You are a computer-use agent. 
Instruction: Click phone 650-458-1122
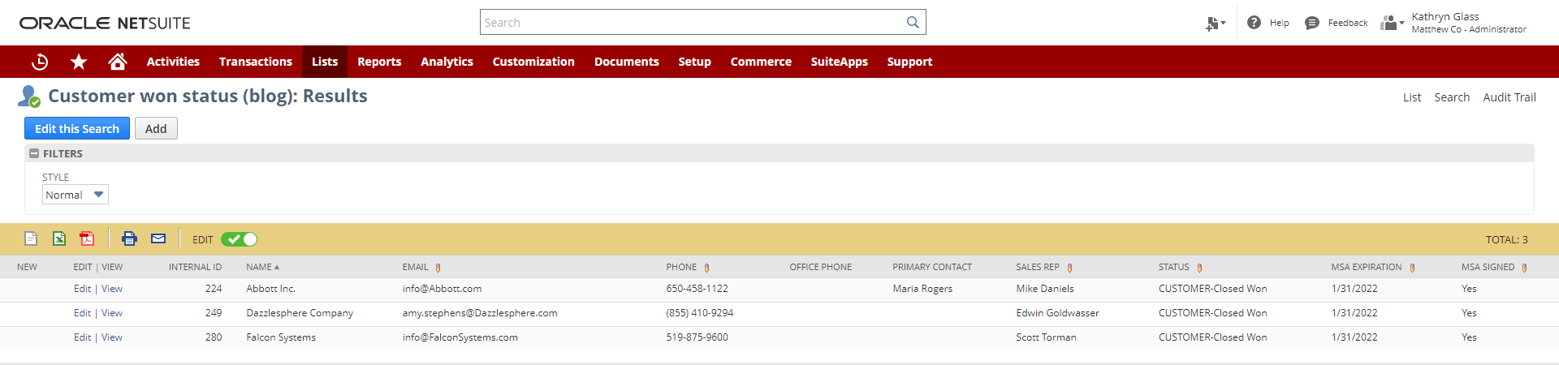[697, 289]
